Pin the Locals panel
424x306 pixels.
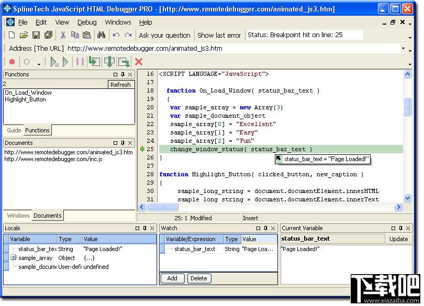(x=144, y=228)
